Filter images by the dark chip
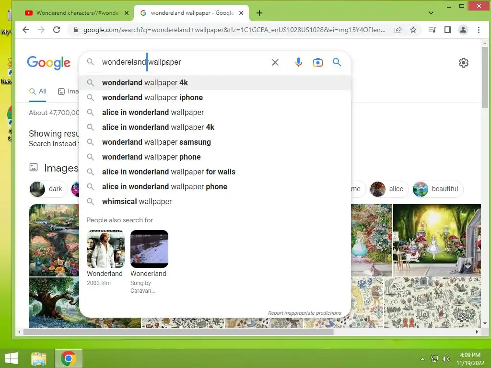491x368 pixels. click(48, 189)
